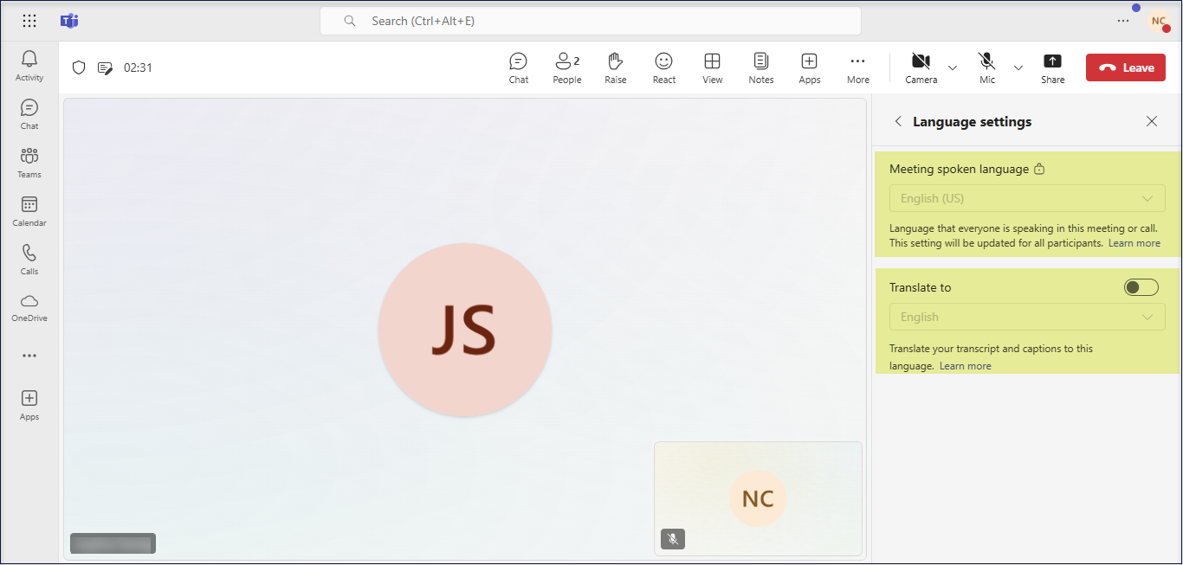Go back from Language settings panel
Screen dimensions: 1183x565
(x=898, y=122)
